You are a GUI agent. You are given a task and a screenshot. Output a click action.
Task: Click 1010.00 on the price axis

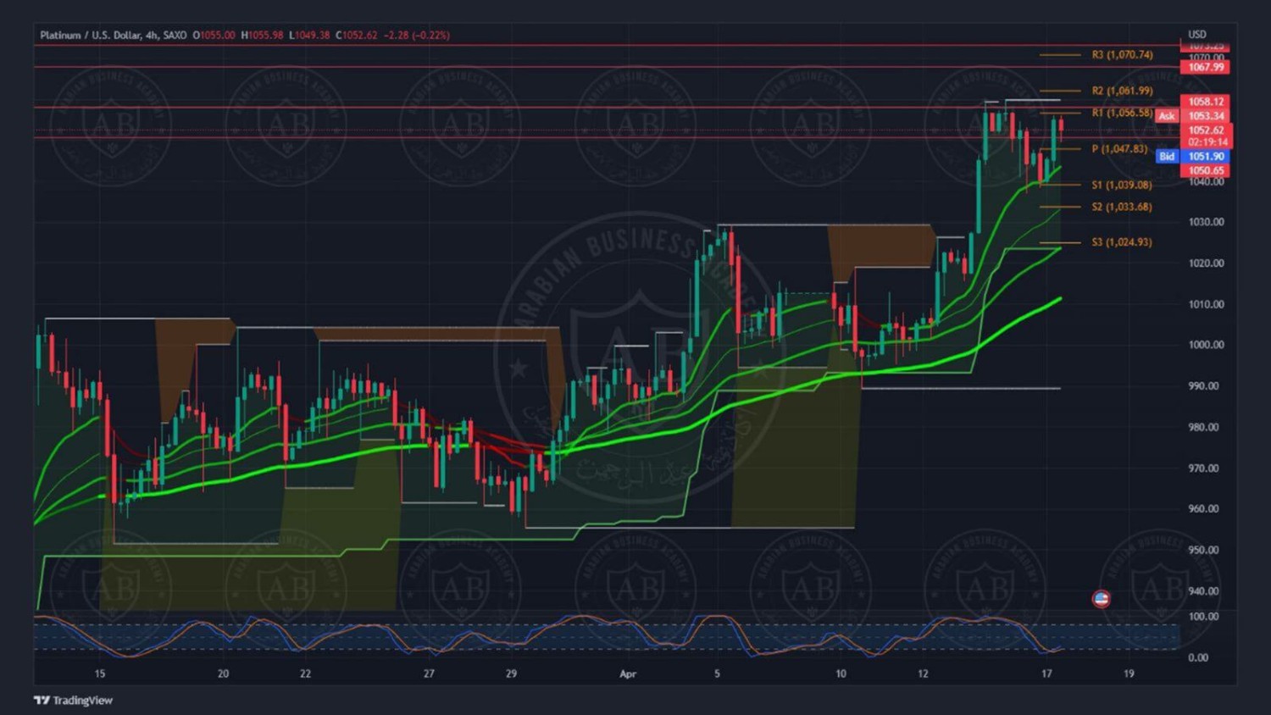(1206, 304)
